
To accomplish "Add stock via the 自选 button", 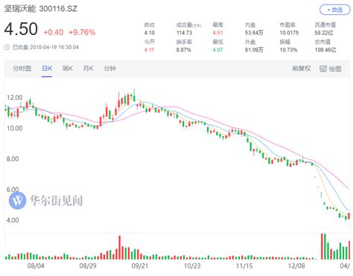I will pos(334,10).
